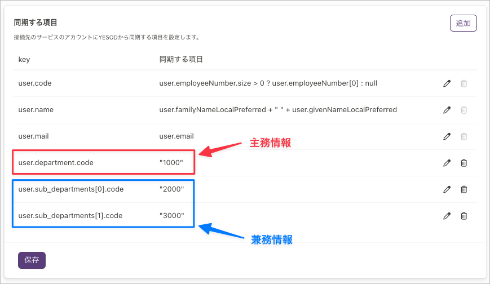
Task: Edit the user.sub_departments[0].code row
Action: coord(447,189)
